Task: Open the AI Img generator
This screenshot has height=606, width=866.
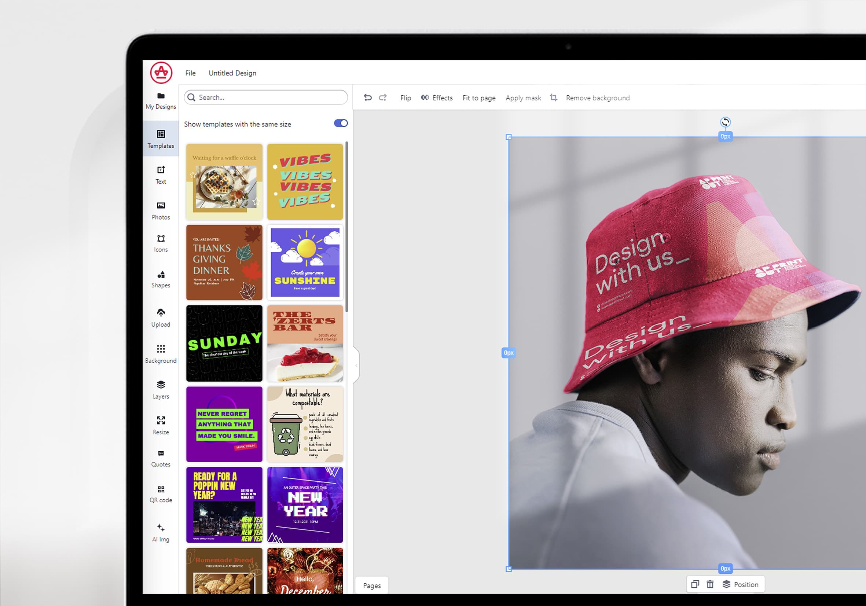Action: pos(161,532)
